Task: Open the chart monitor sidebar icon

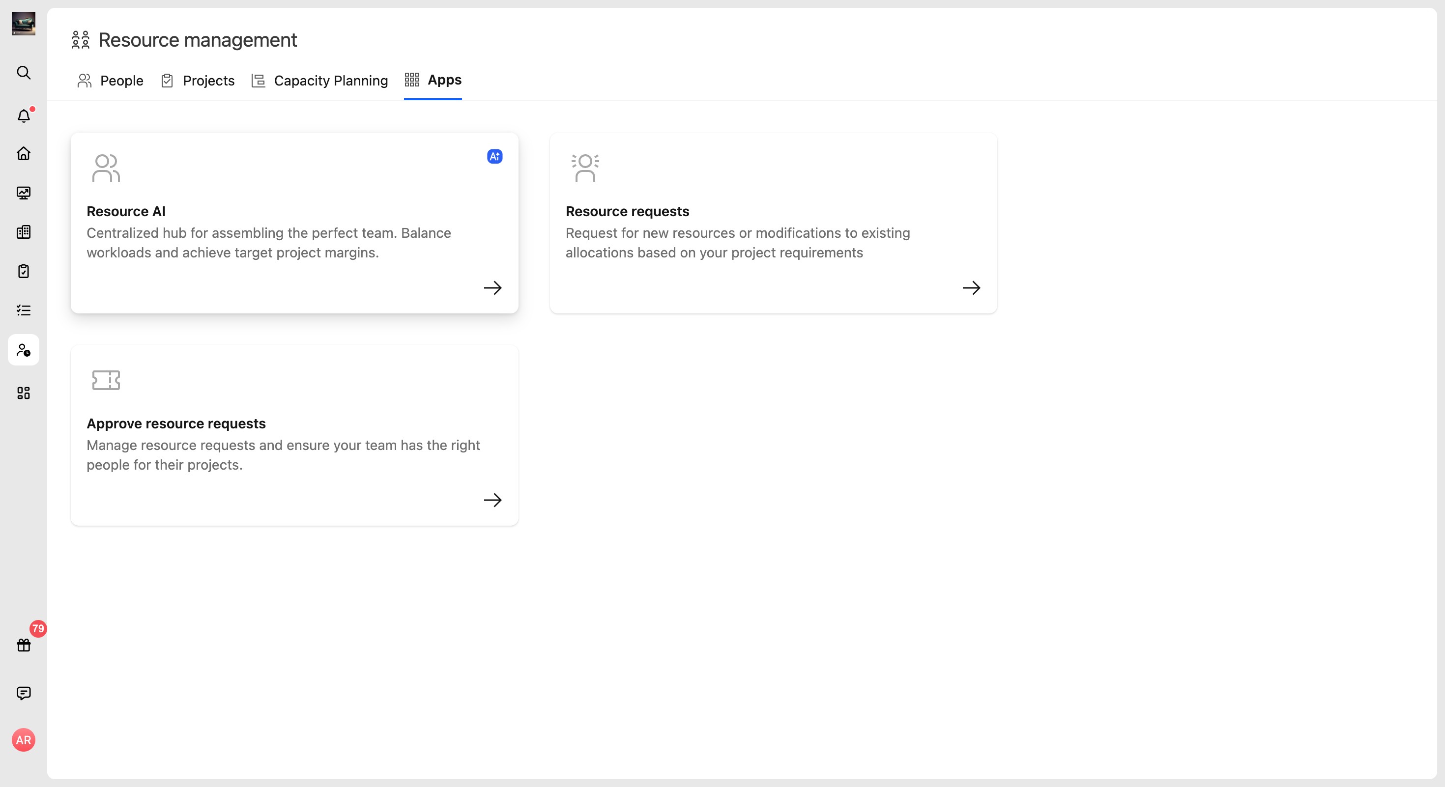Action: coord(24,193)
